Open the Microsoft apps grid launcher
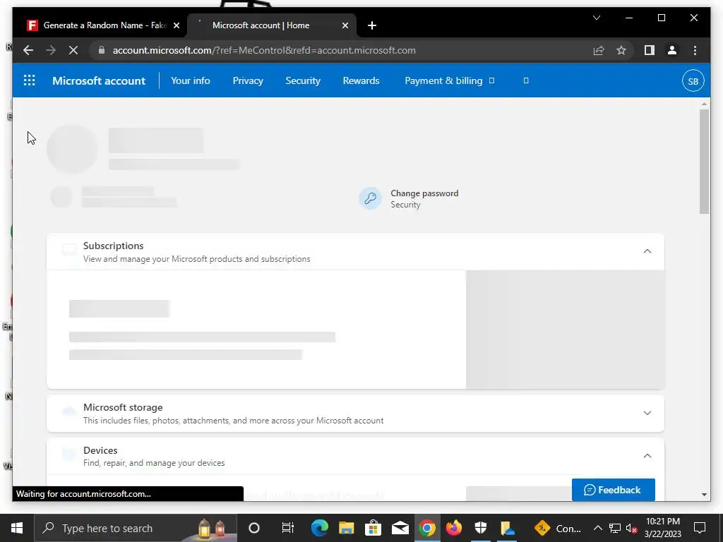 coord(29,80)
